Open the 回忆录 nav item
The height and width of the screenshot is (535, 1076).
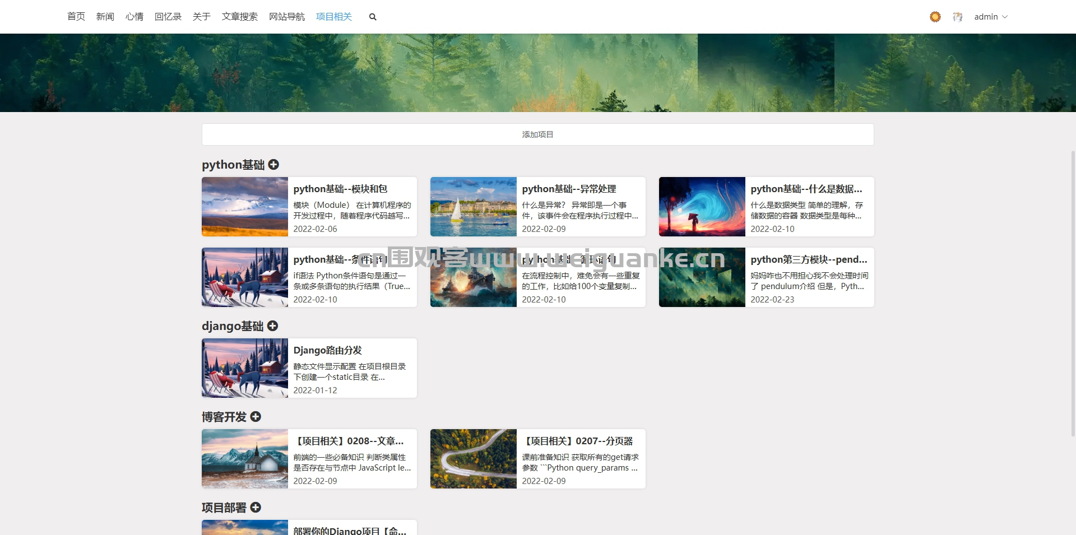[168, 17]
